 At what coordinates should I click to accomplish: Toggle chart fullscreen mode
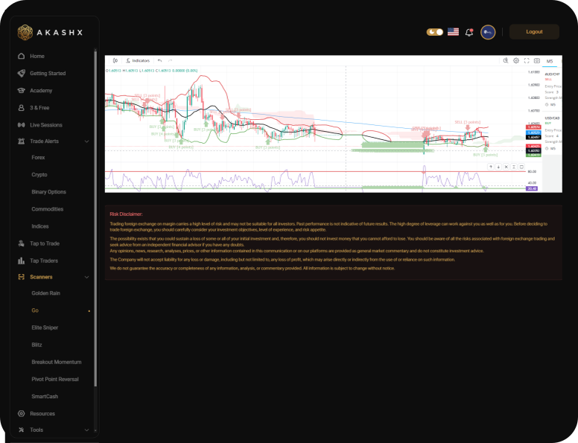(x=527, y=60)
